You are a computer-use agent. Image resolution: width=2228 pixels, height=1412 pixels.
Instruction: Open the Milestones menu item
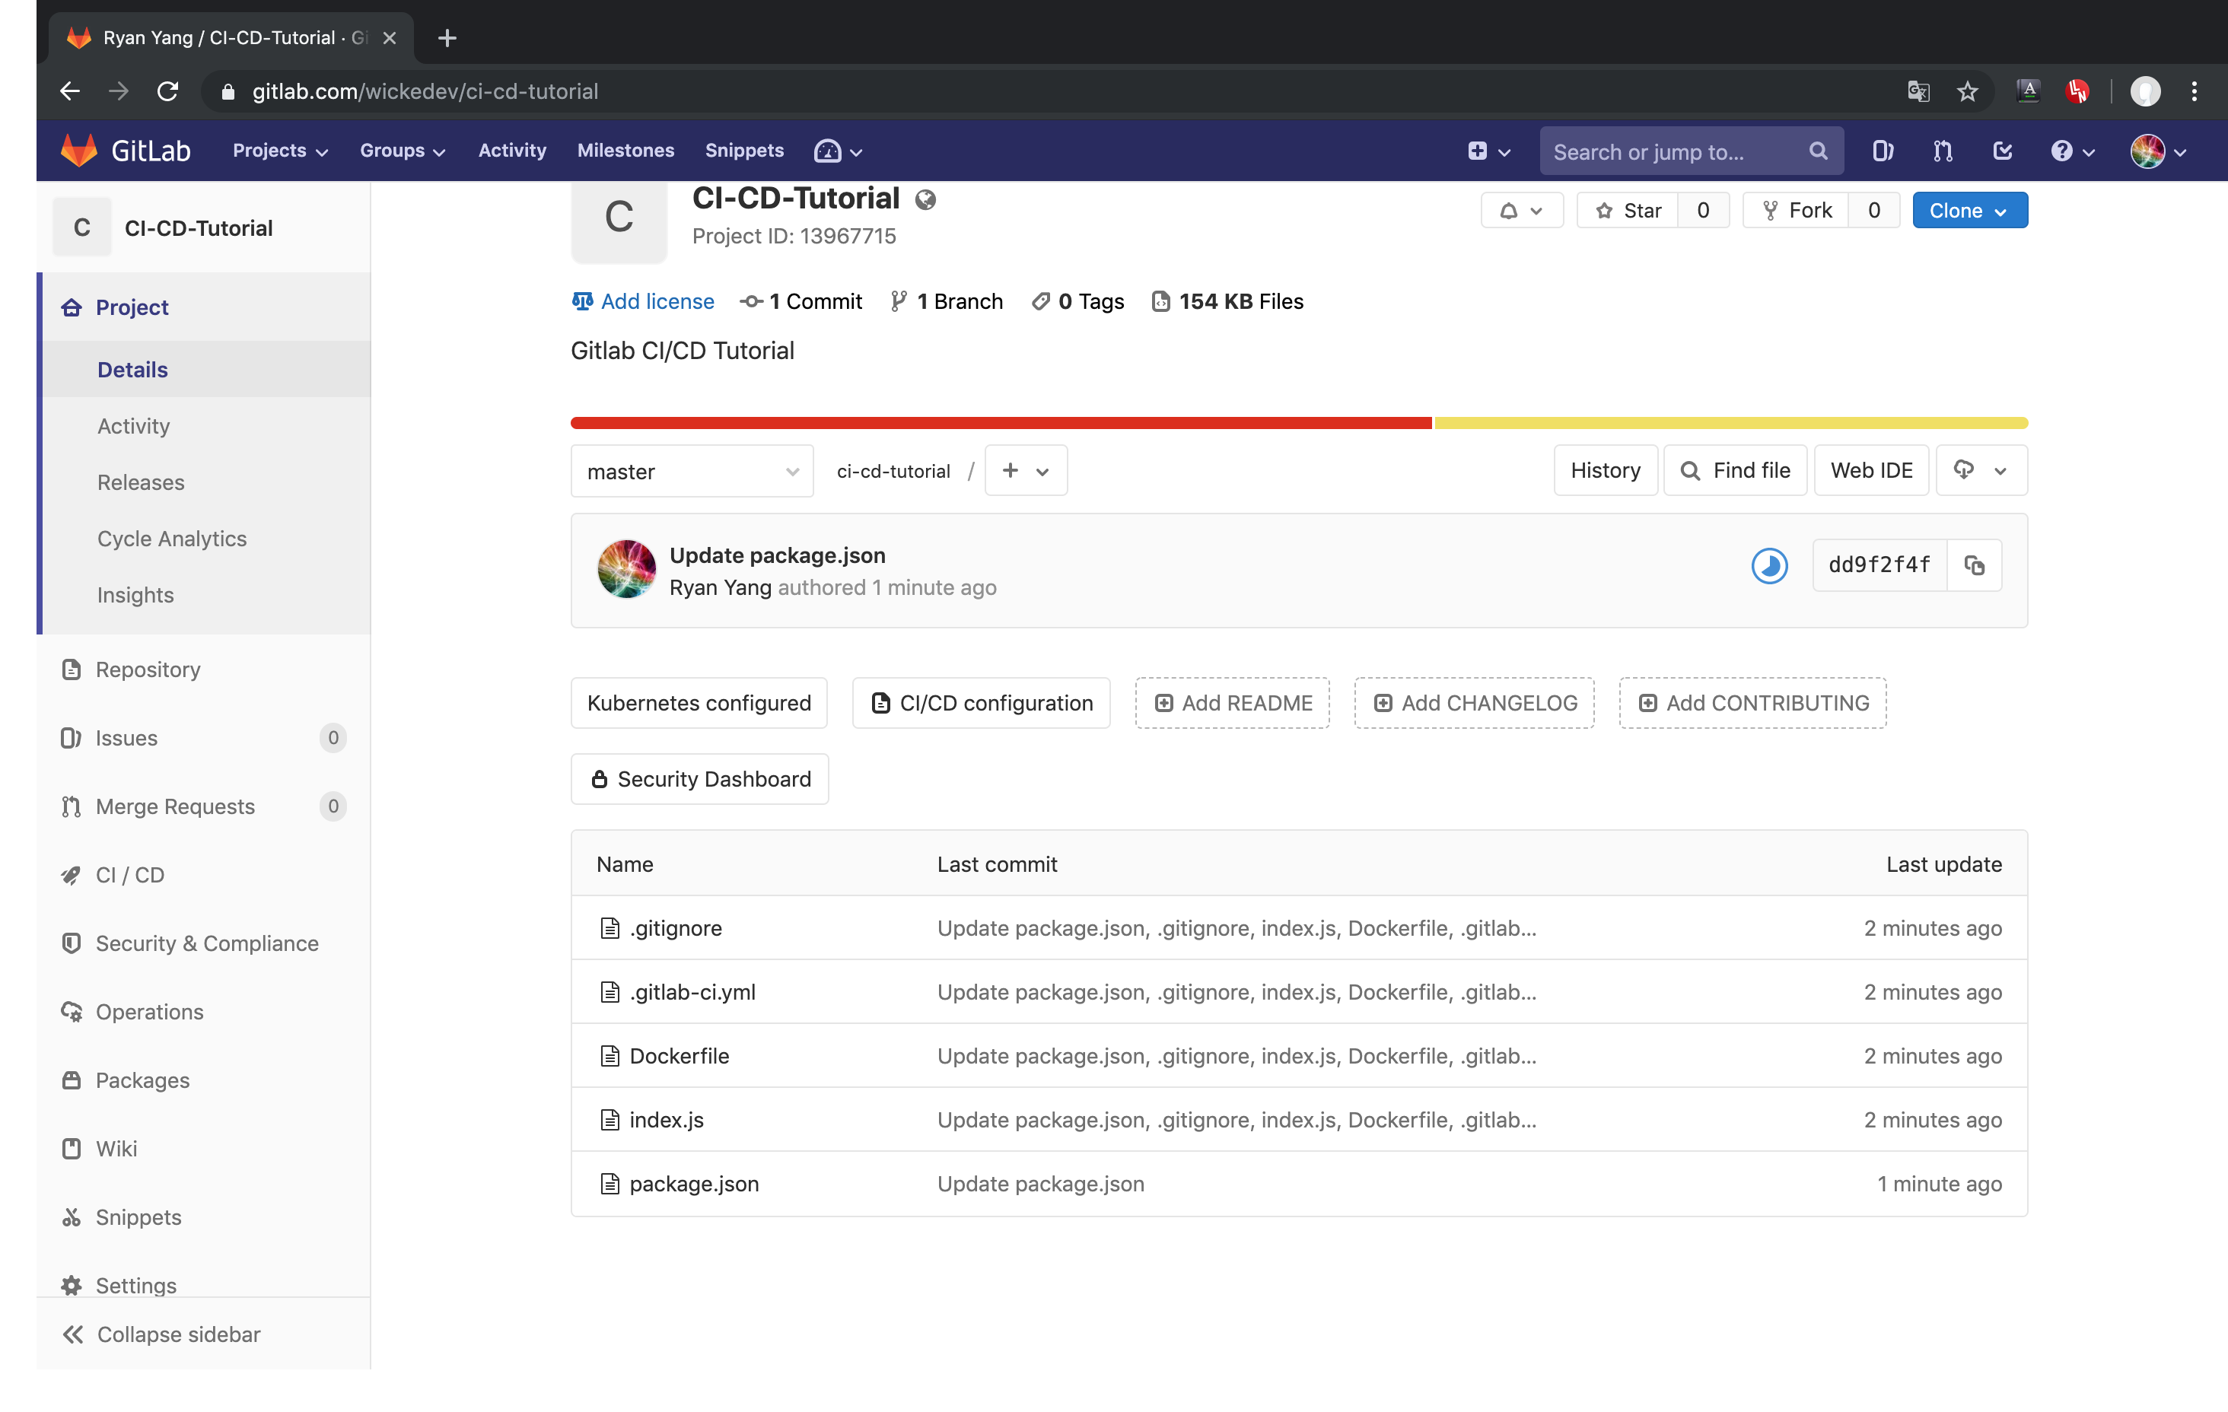coord(625,150)
